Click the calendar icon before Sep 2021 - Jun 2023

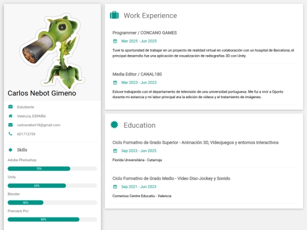115,187
